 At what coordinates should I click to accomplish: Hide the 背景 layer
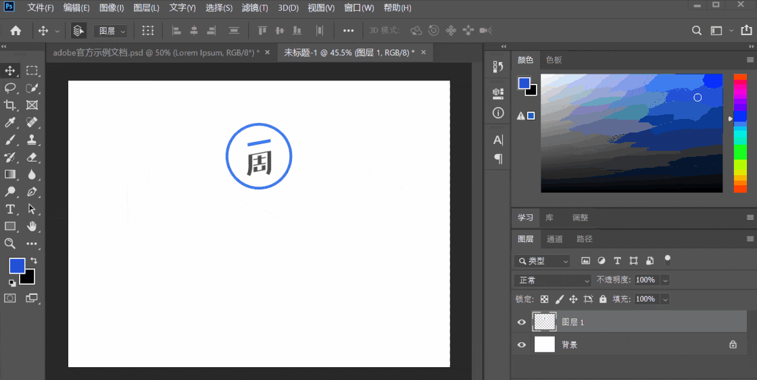pyautogui.click(x=521, y=345)
